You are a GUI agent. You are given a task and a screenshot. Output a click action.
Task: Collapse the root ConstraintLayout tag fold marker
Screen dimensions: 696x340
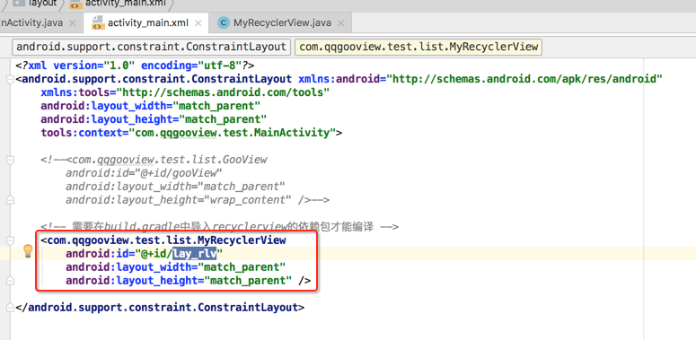coord(10,80)
